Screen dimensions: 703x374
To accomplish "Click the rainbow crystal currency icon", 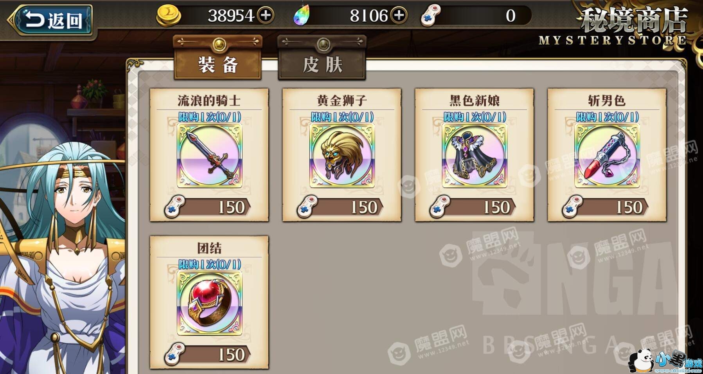I will [302, 16].
